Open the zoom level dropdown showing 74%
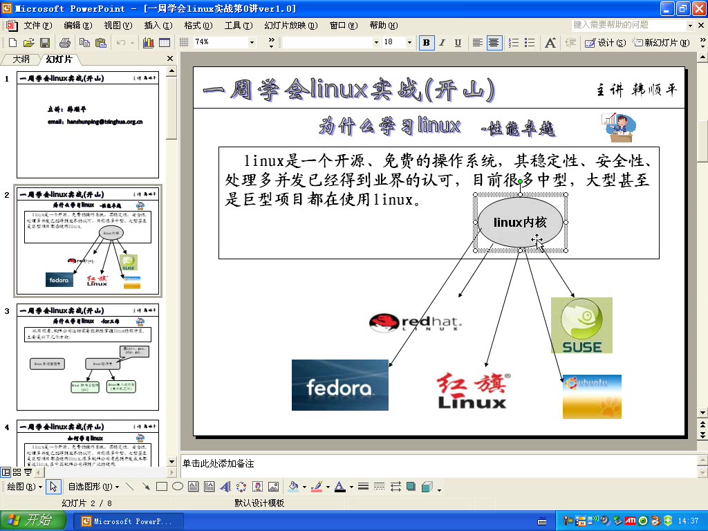The width and height of the screenshot is (708, 531). [x=252, y=41]
